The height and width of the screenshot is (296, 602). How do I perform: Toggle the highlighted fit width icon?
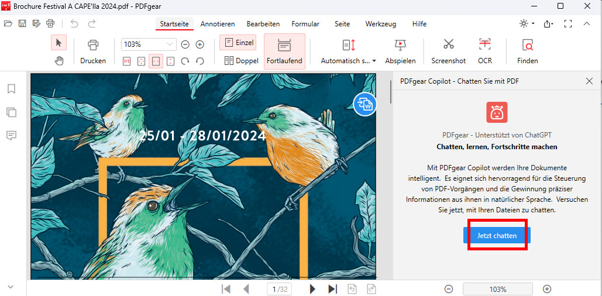(x=156, y=61)
